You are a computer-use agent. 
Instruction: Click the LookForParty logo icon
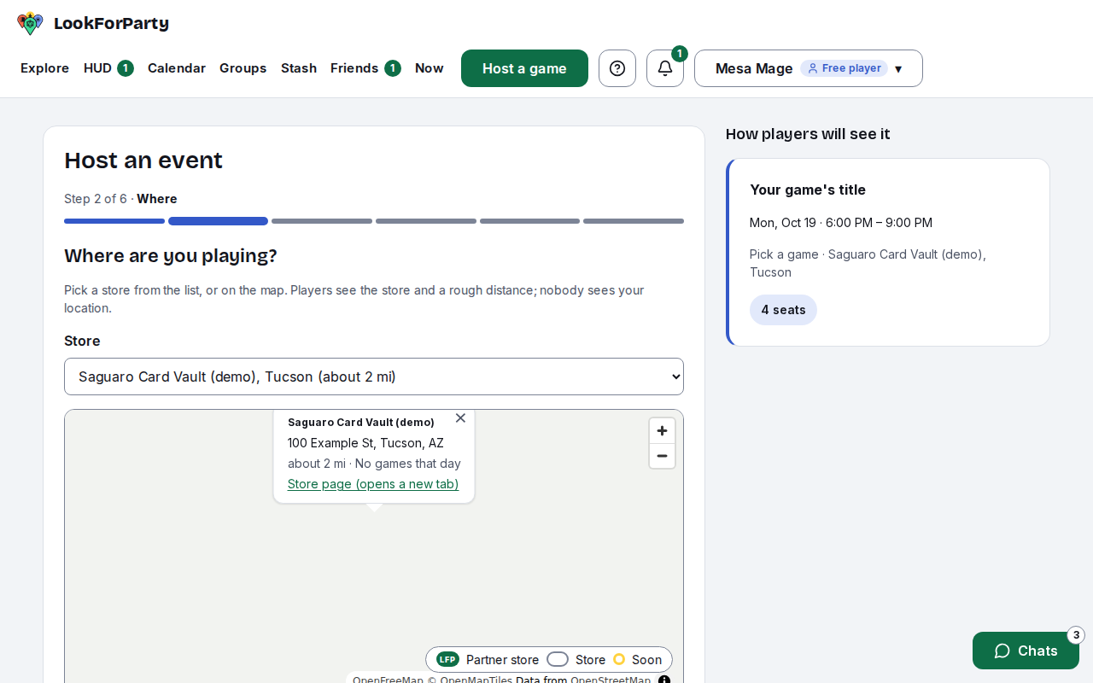coord(30,23)
